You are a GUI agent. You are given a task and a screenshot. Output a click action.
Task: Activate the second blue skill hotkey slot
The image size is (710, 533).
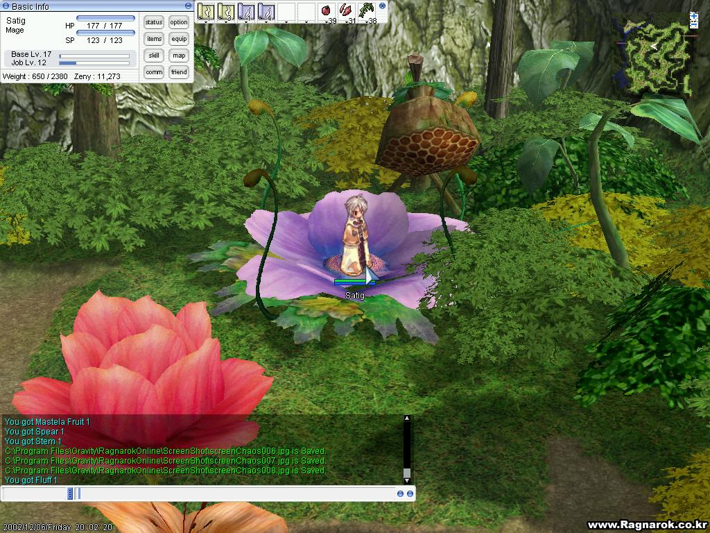coord(266,11)
